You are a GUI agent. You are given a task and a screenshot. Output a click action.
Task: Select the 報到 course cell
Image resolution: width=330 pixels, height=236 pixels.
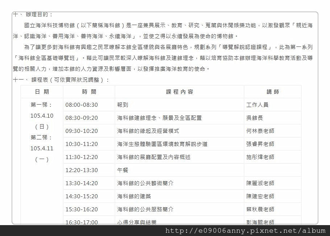(x=180, y=105)
